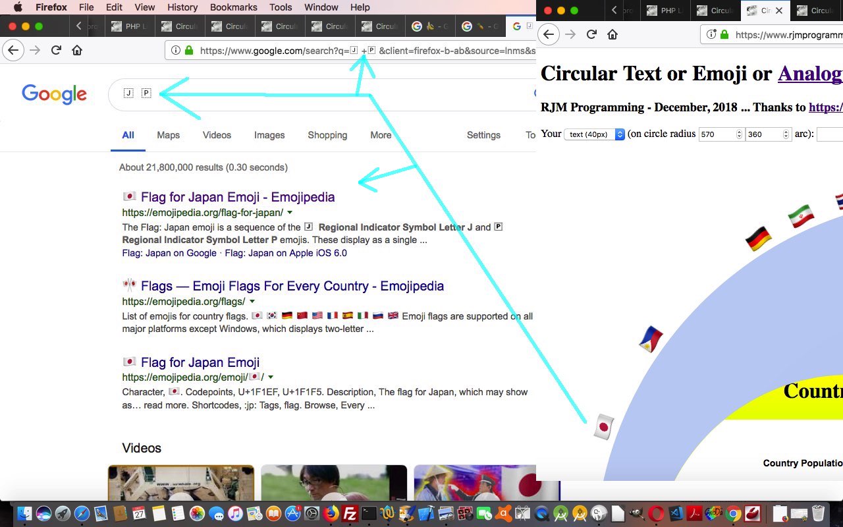
Task: Open Terminal icon in dock
Action: 369,513
